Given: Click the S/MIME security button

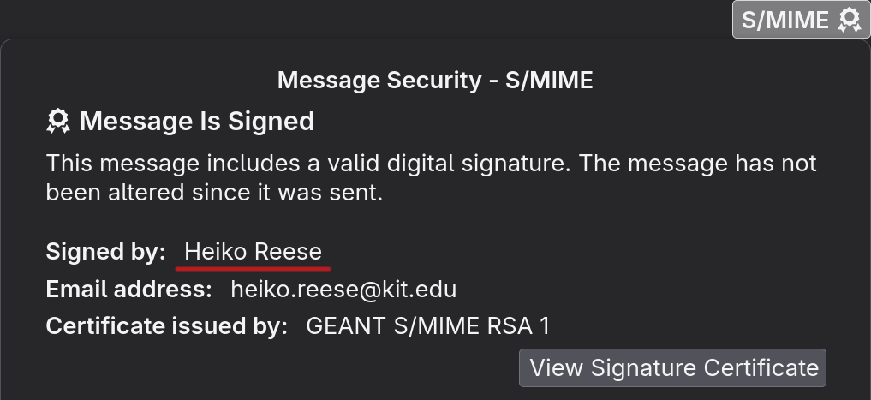Looking at the screenshot, I should click(x=801, y=20).
